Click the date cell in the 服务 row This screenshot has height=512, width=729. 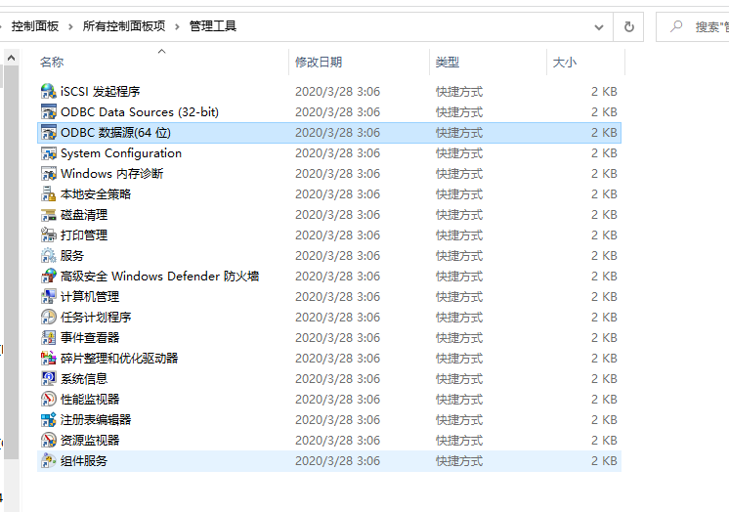click(x=337, y=256)
